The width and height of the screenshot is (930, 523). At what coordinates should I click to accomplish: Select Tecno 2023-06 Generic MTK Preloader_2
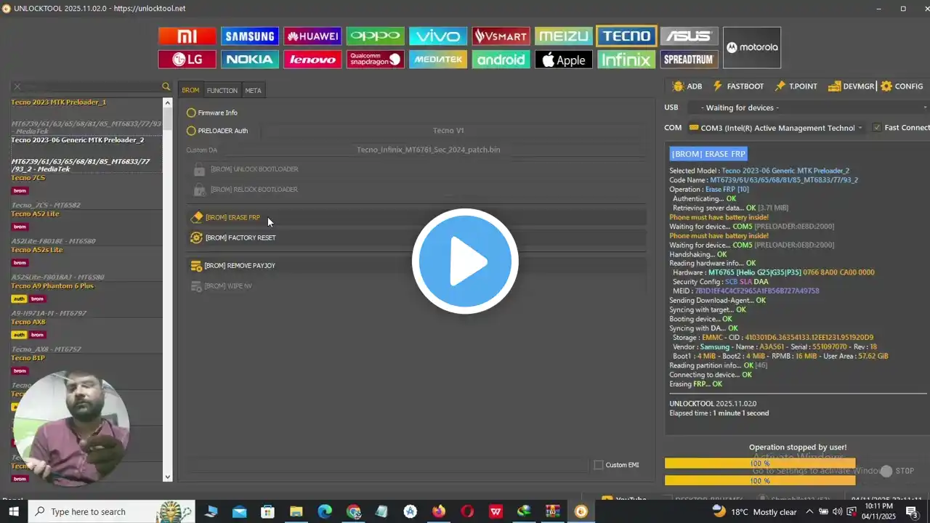coord(86,155)
